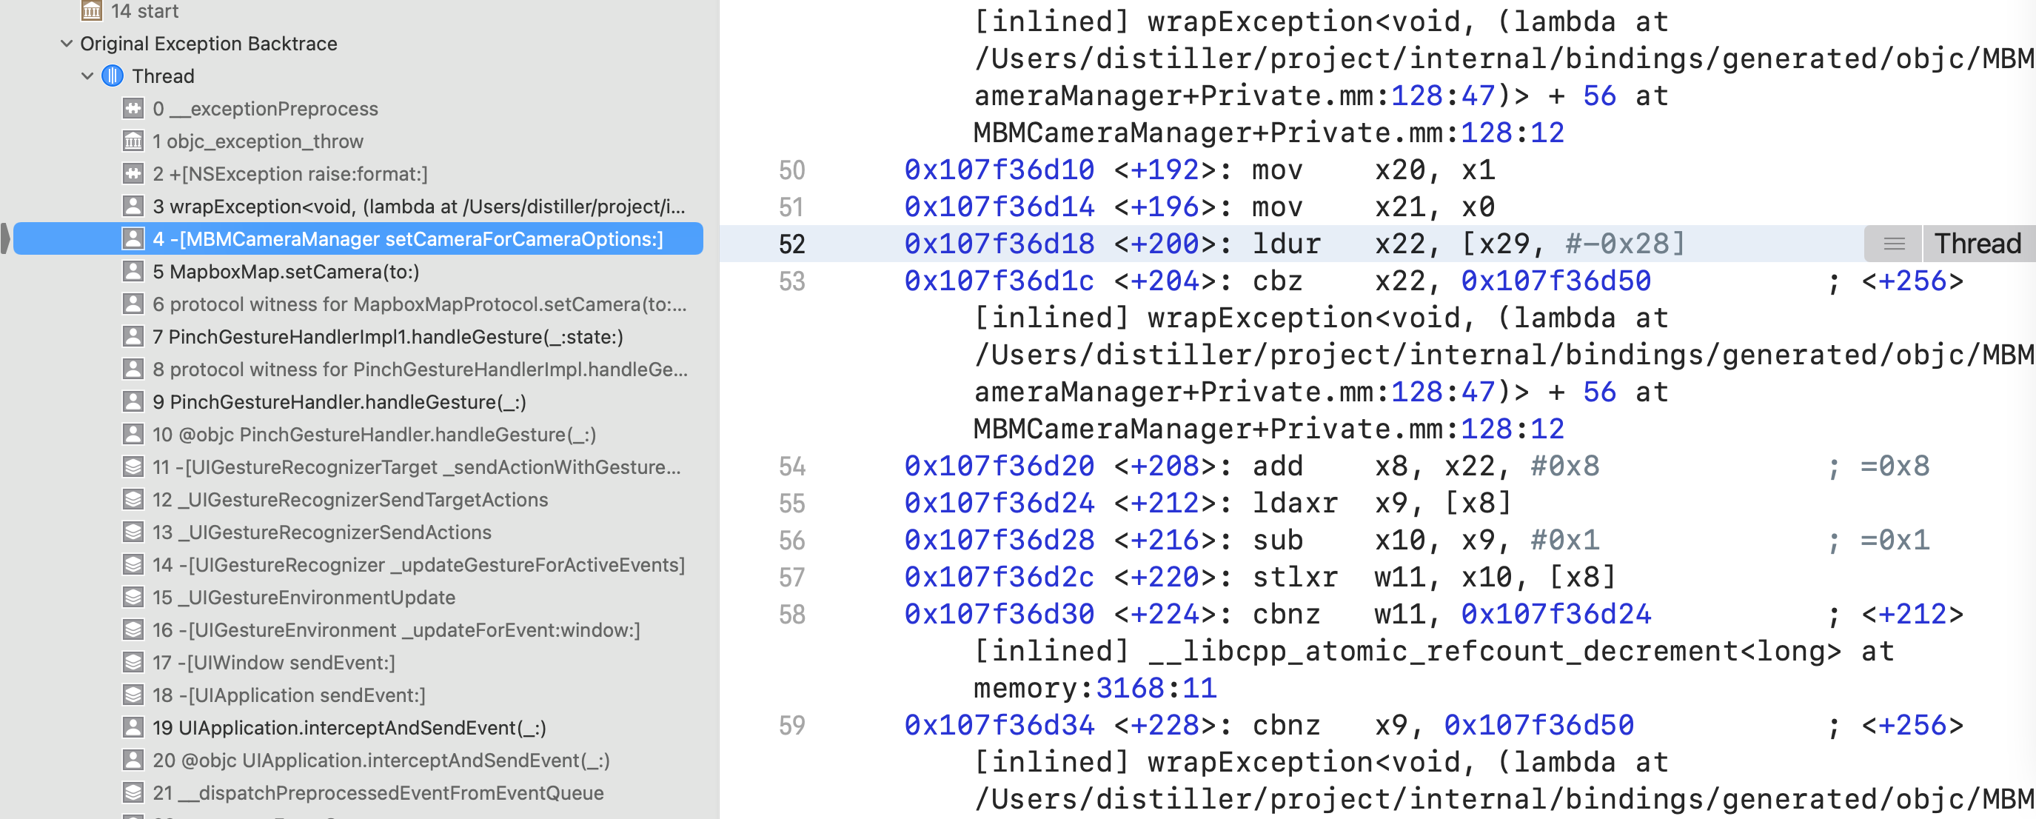Open the hamburger menu on highlighted disassembly line 52

pos(1893,244)
